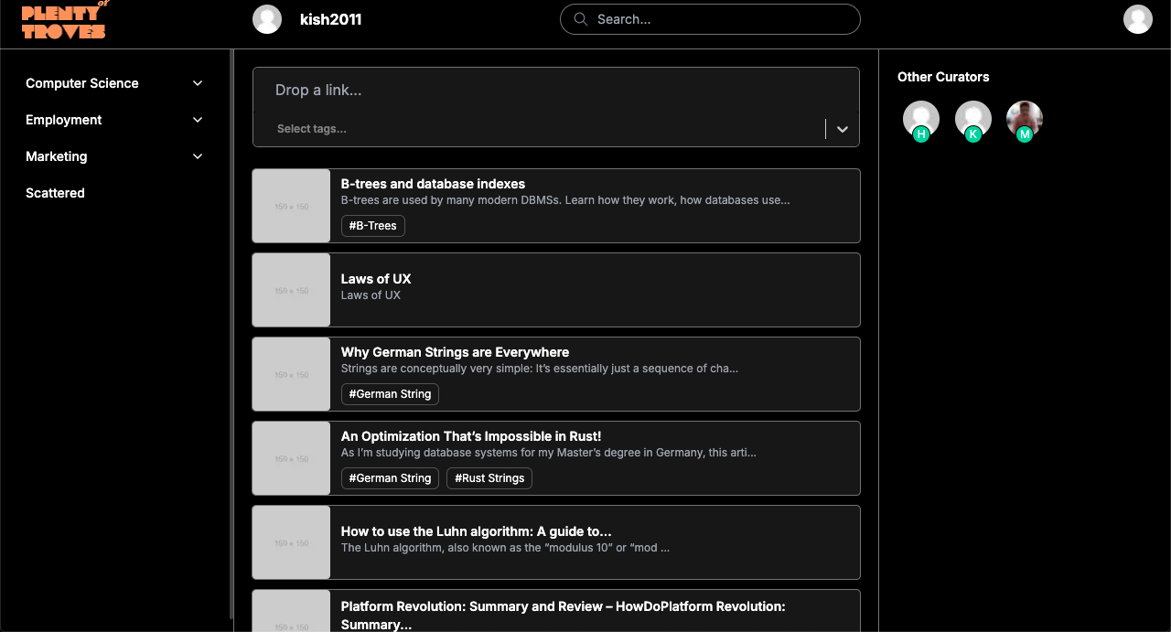The width and height of the screenshot is (1171, 632).
Task: Click description 'The Luhn algorithm, also known as'
Action: click(x=505, y=548)
